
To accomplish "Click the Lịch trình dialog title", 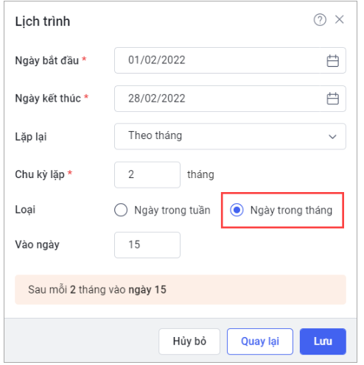I will coord(43,21).
